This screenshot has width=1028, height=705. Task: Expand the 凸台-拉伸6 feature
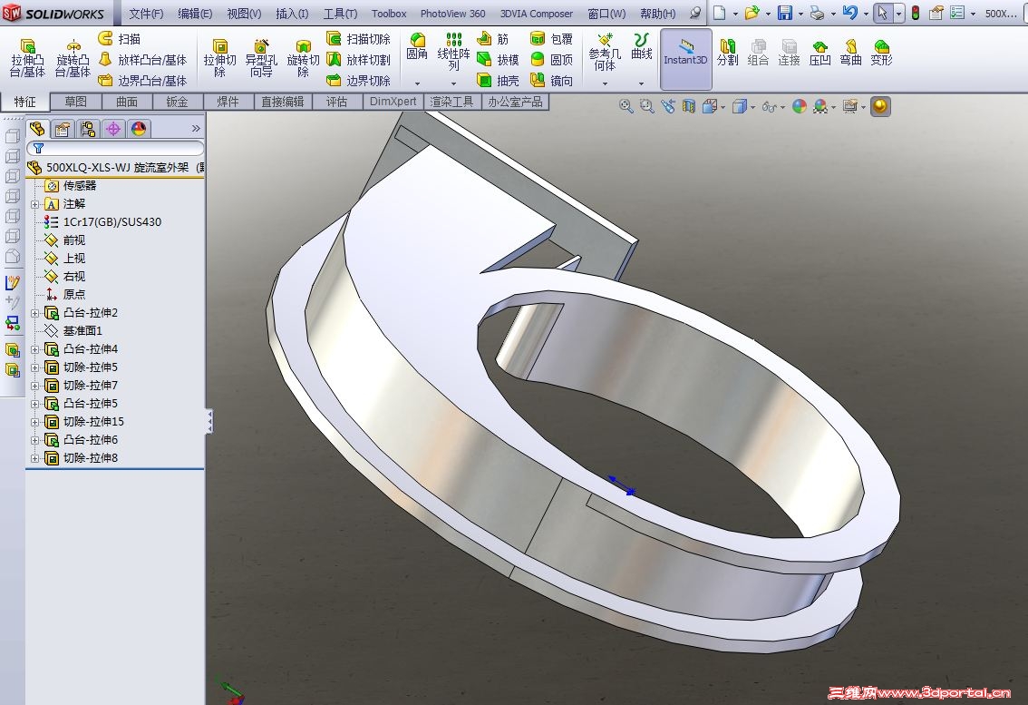click(x=35, y=440)
